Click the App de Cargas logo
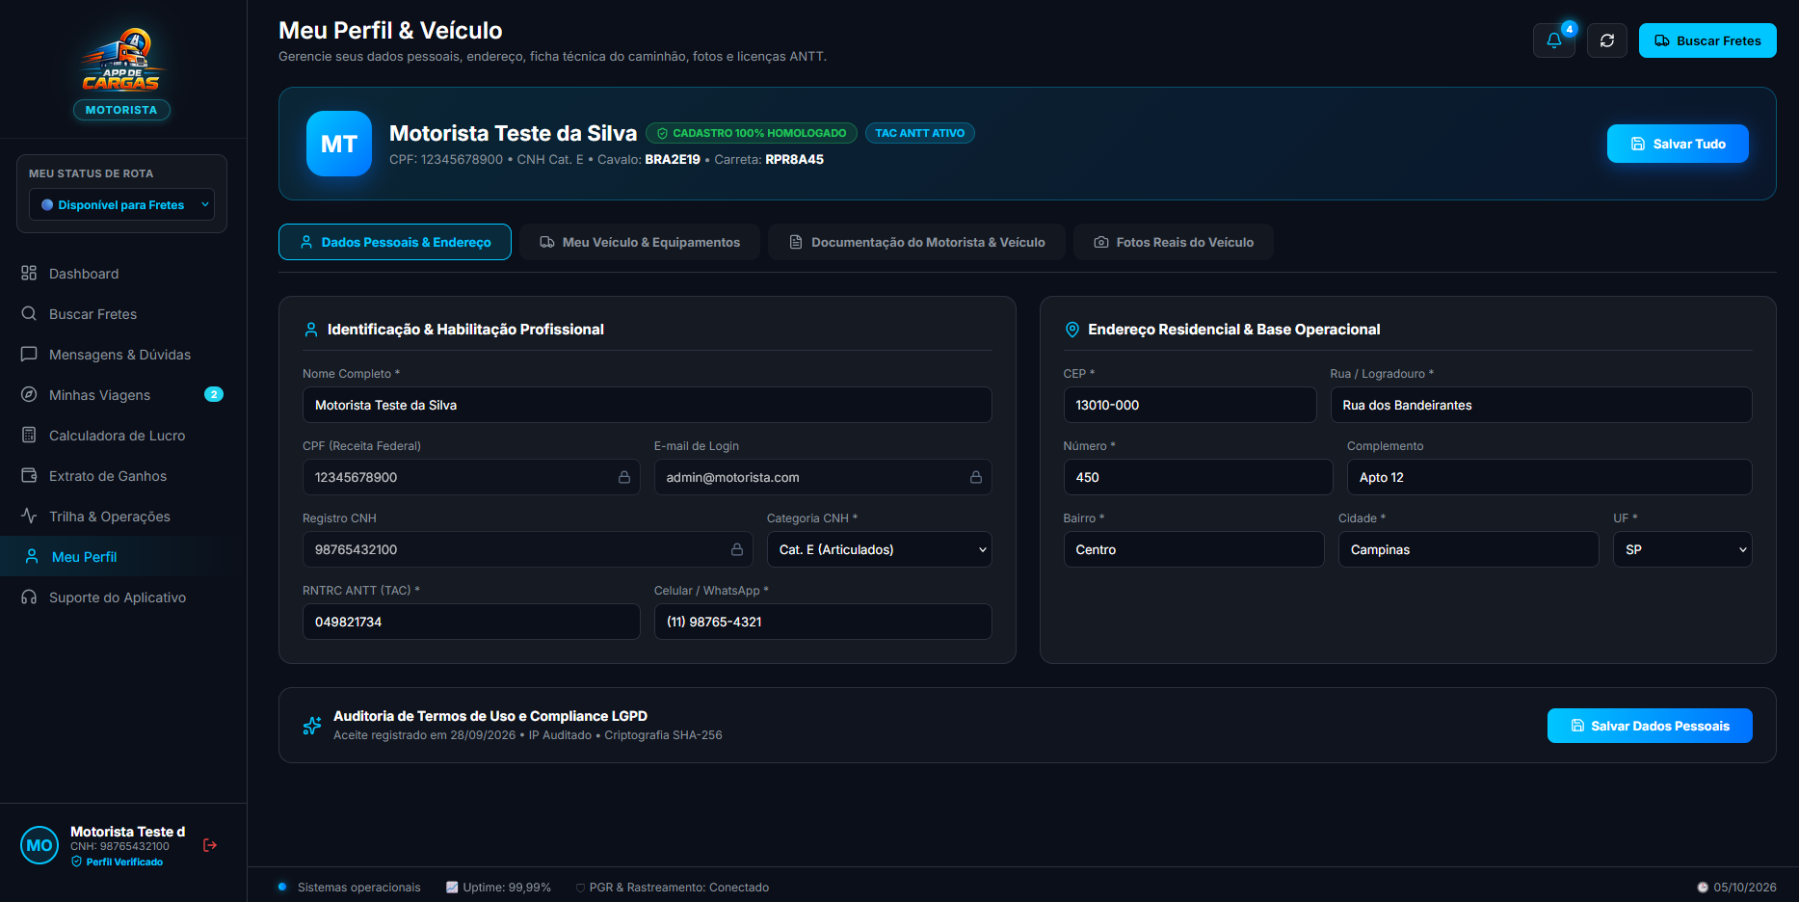This screenshot has height=902, width=1799. click(122, 61)
